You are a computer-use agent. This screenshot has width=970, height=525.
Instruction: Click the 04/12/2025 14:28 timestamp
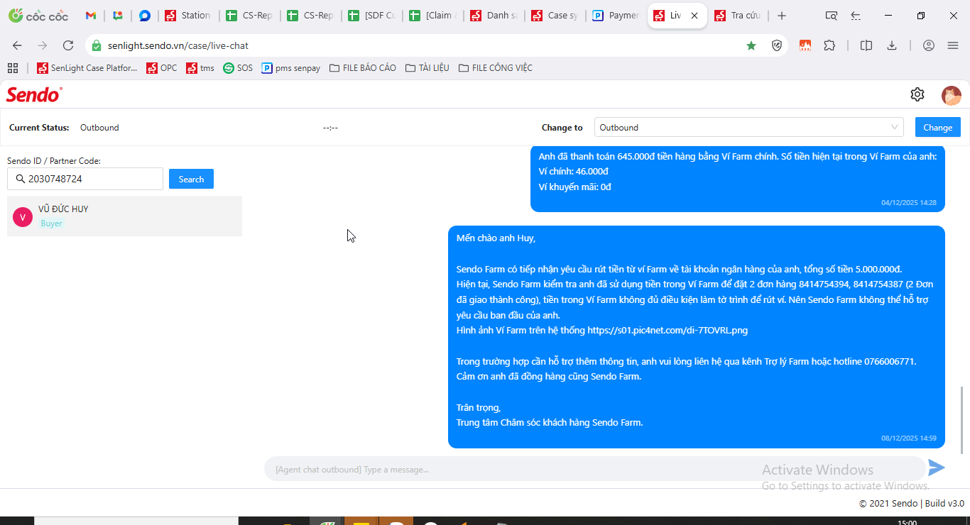(909, 203)
